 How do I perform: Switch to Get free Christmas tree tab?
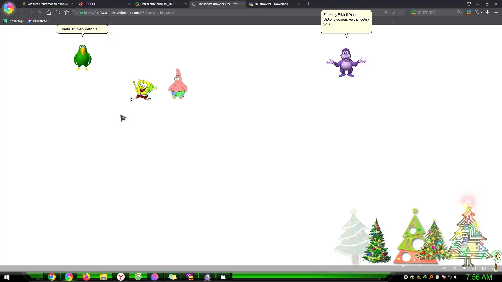tap(48, 4)
